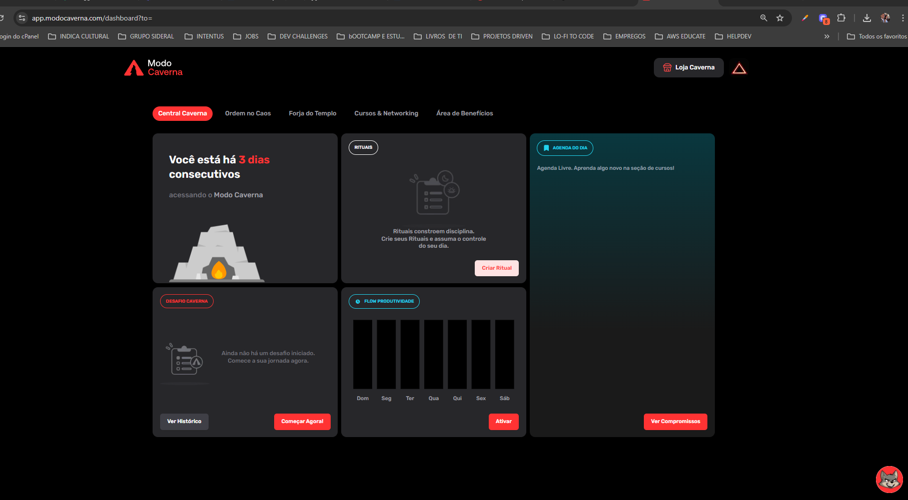Open browser downloads icon
The image size is (908, 500).
pos(867,18)
